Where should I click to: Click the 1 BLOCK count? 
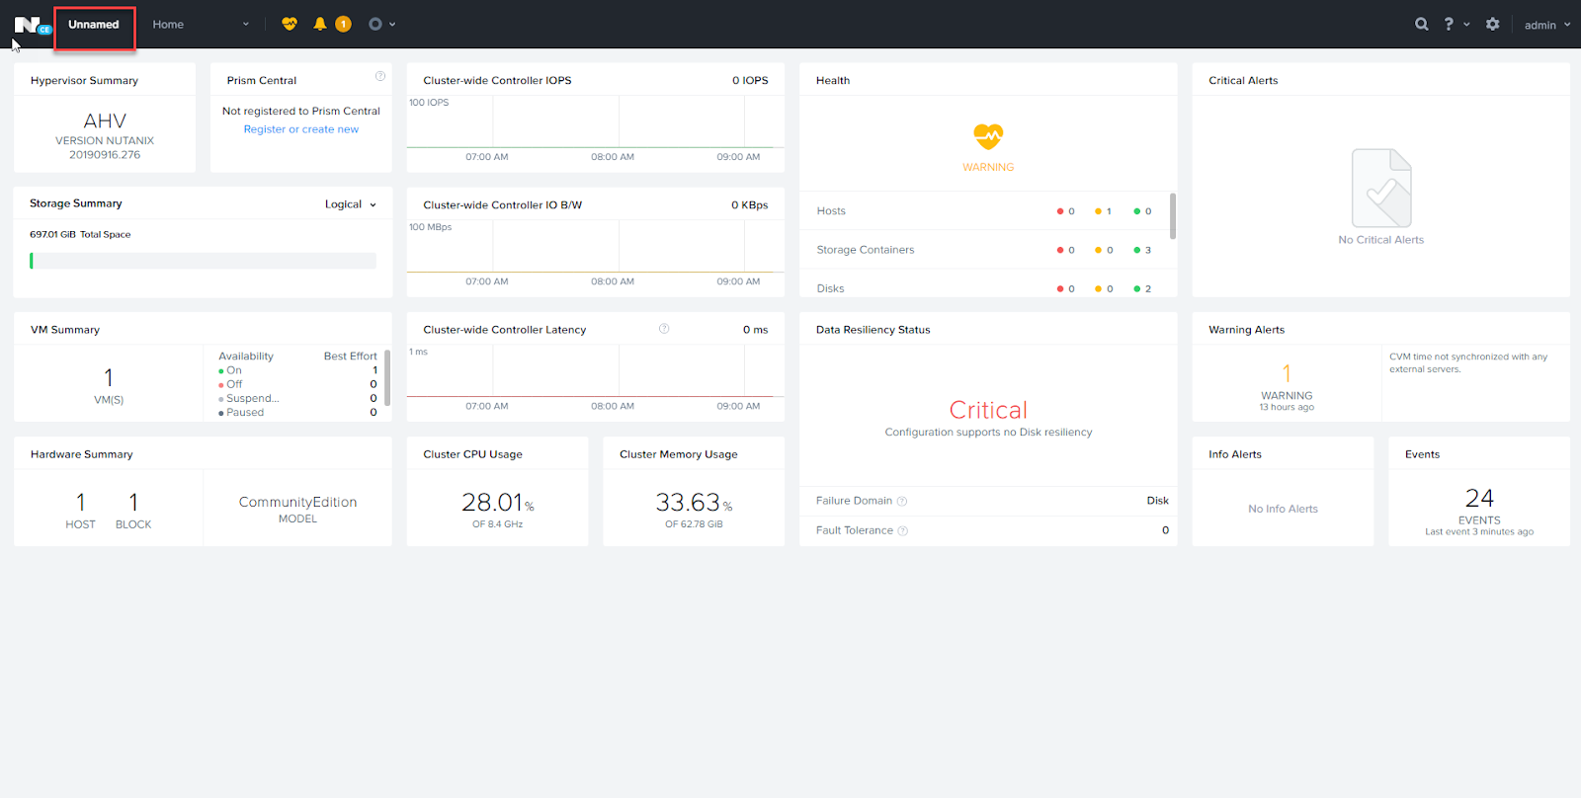click(x=133, y=503)
